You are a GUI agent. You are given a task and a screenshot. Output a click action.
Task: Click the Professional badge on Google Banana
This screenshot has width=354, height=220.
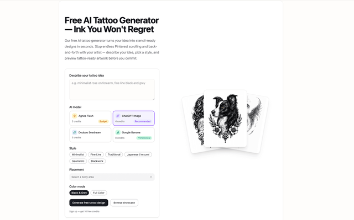(x=144, y=138)
